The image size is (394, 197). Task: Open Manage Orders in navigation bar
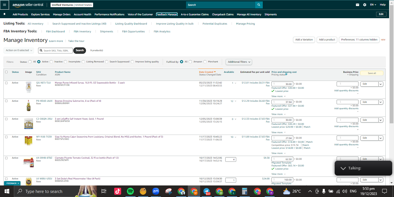point(62,14)
